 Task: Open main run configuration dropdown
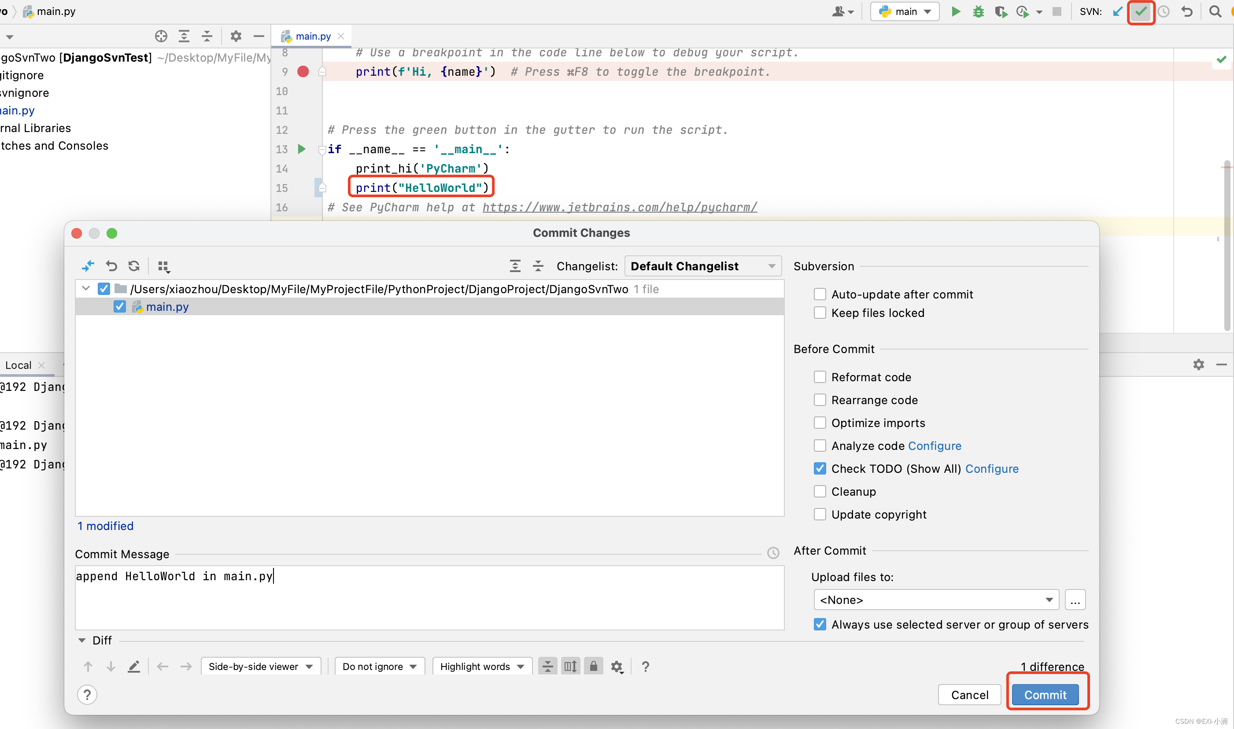click(x=905, y=11)
